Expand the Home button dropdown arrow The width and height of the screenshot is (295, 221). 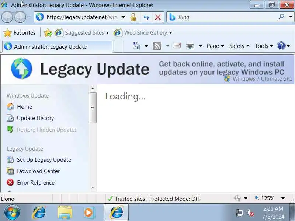[146, 46]
